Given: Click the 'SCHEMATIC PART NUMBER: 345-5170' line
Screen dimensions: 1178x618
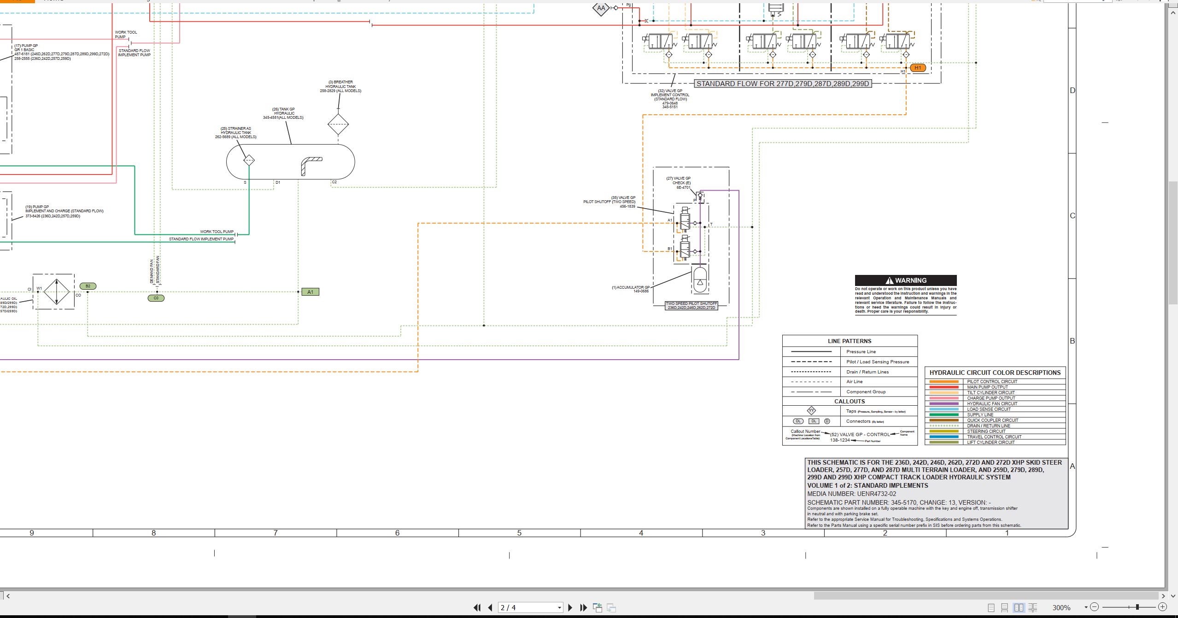Looking at the screenshot, I should tap(899, 502).
